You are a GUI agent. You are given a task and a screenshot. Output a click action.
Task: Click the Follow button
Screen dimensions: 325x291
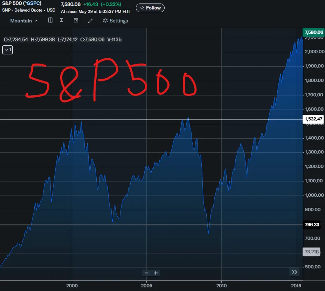150,8
